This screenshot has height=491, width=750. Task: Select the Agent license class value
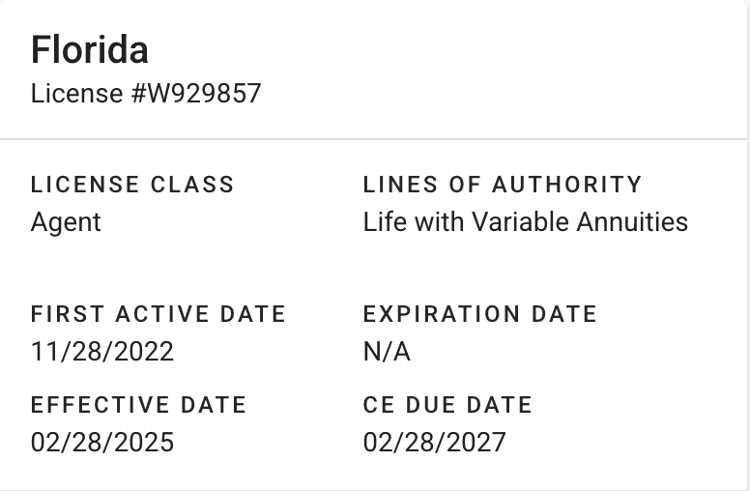tap(66, 222)
